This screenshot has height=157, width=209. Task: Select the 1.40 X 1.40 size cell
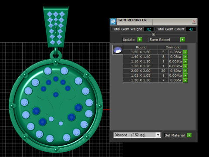point(141,57)
